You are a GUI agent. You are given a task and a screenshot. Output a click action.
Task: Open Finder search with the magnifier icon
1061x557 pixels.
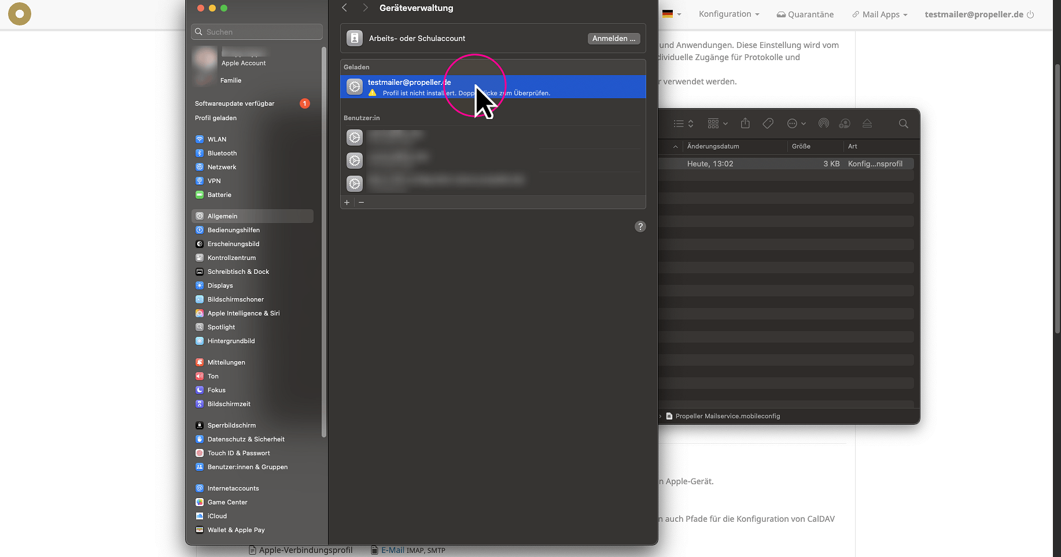point(903,123)
